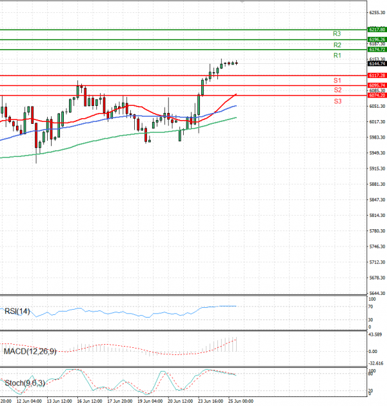
Task: Click the S2 support label
Action: 337,90
